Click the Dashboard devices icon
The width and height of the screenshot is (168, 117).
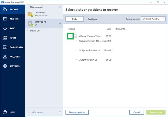tap(5, 47)
